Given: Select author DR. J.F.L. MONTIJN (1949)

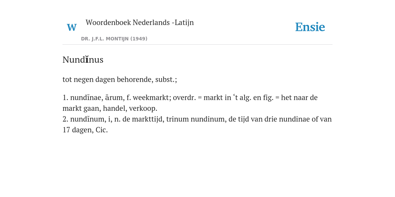Looking at the screenshot, I should click(x=114, y=39).
